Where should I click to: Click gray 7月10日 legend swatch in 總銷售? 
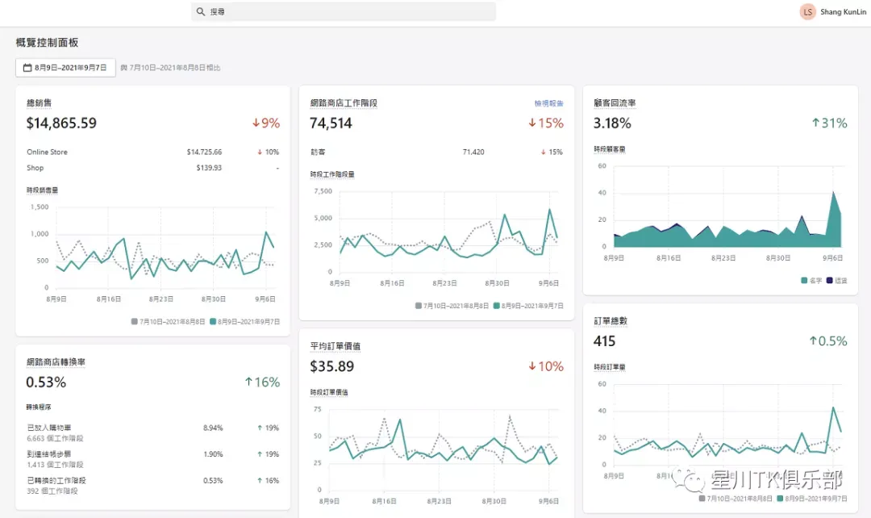pos(134,322)
